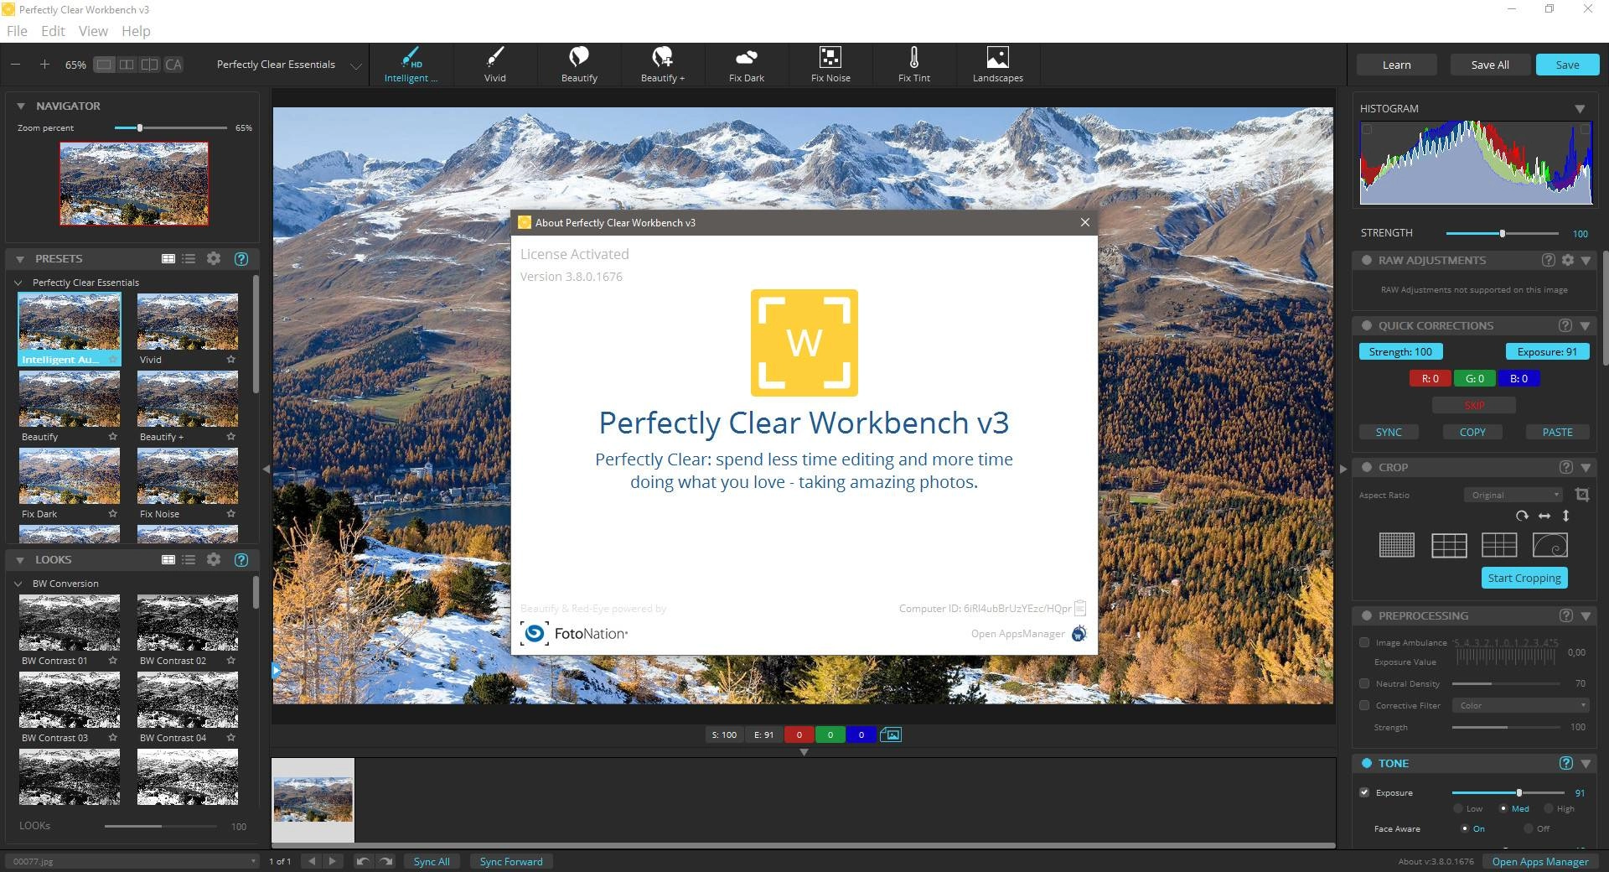Set Face Aware to Off
This screenshot has height=872, width=1609.
tap(1529, 828)
